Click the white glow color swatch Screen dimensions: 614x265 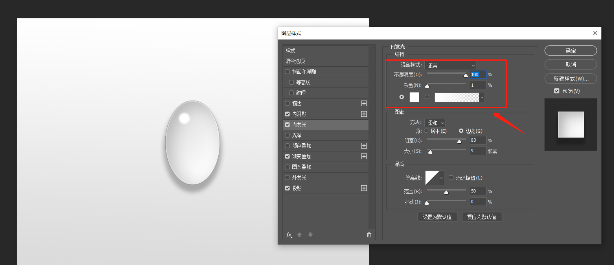(x=414, y=97)
